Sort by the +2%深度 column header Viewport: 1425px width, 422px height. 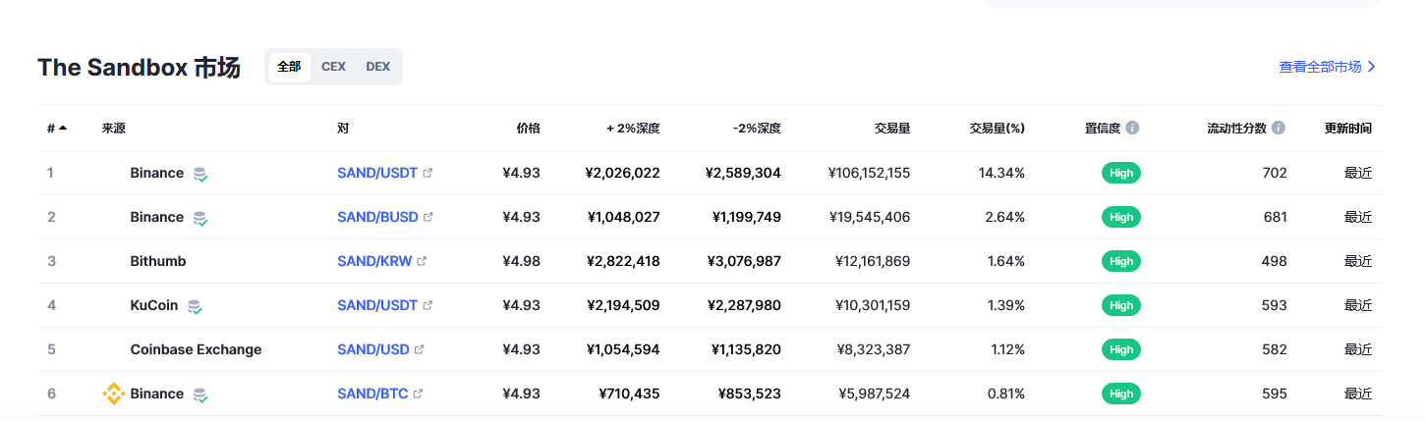(x=633, y=128)
